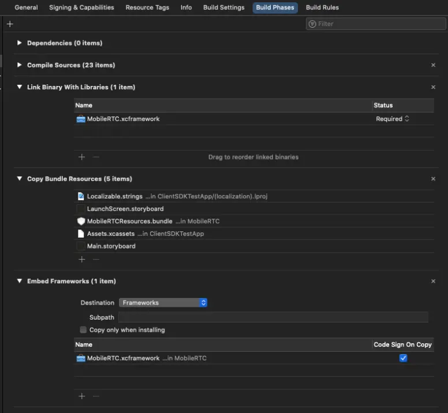Add a library with plus under Link Binary

pos(81,157)
